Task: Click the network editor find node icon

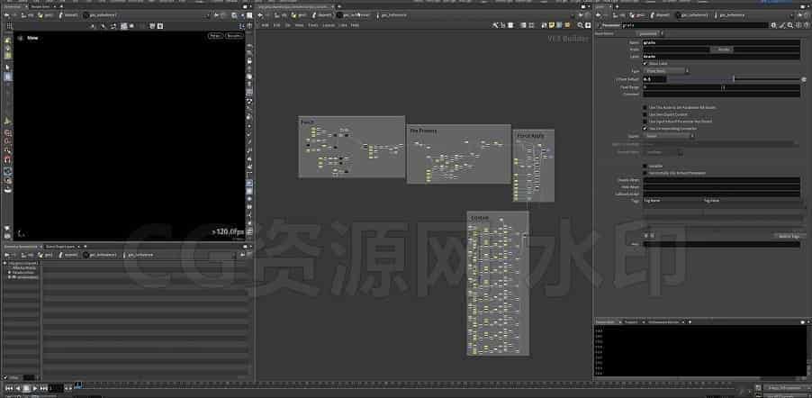Action: point(580,25)
